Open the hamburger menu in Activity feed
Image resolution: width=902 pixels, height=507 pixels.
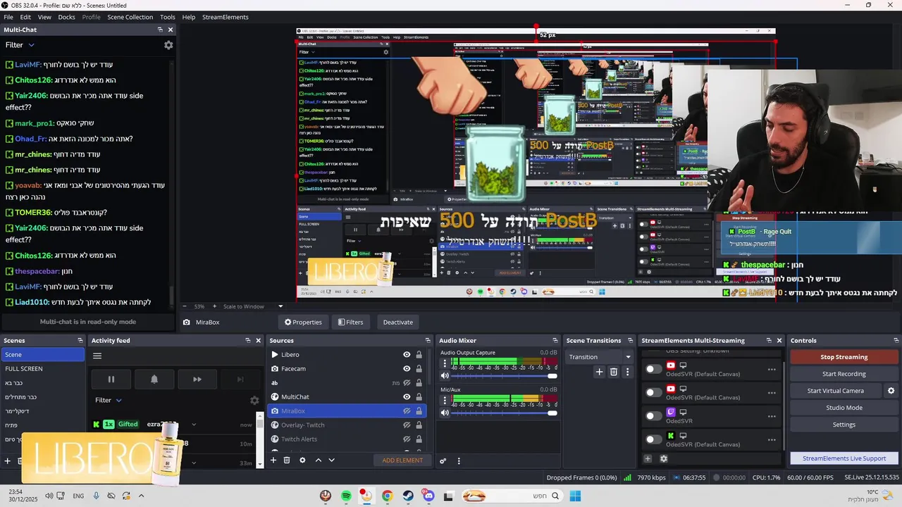(x=97, y=356)
